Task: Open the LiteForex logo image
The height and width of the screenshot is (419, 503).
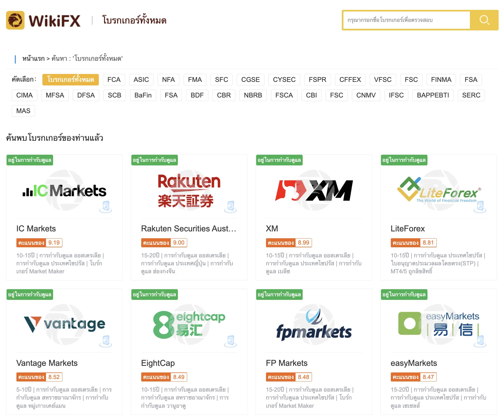Action: 439,190
